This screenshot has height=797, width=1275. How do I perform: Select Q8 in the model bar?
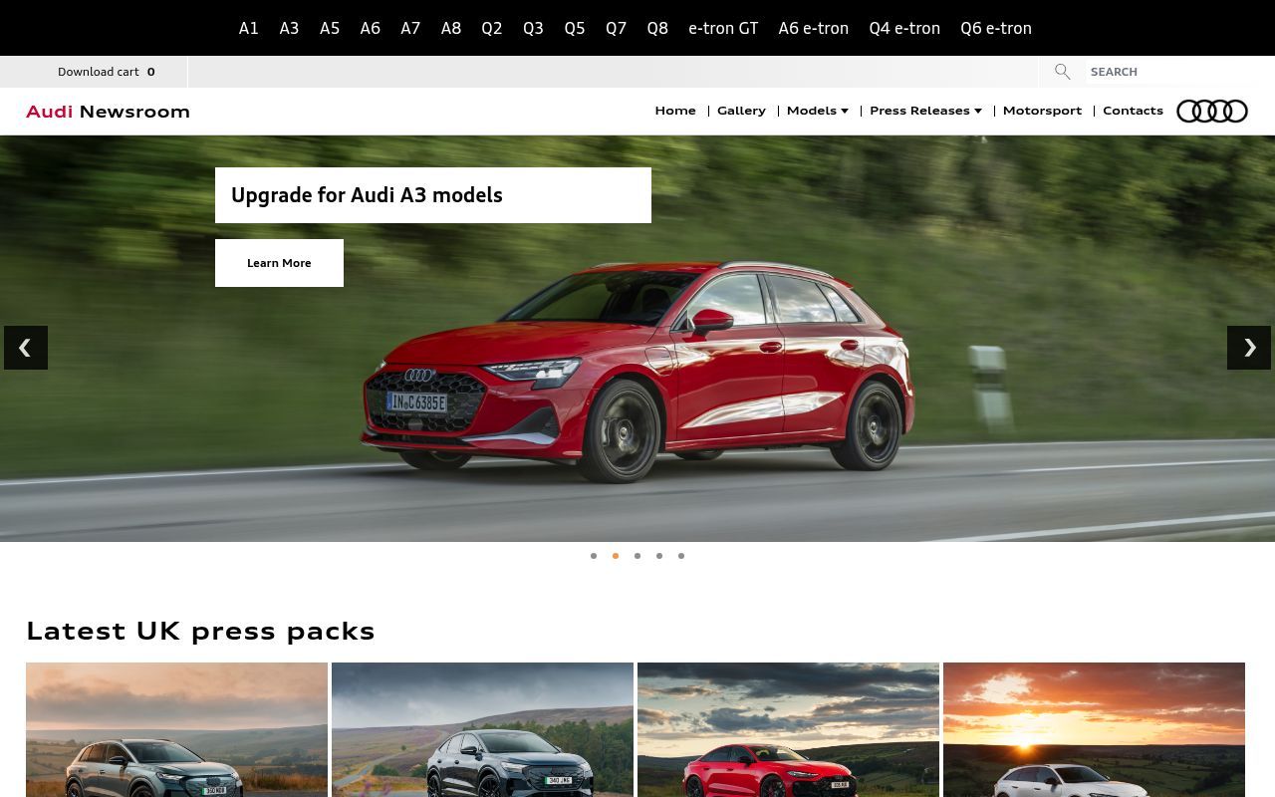pyautogui.click(x=657, y=28)
